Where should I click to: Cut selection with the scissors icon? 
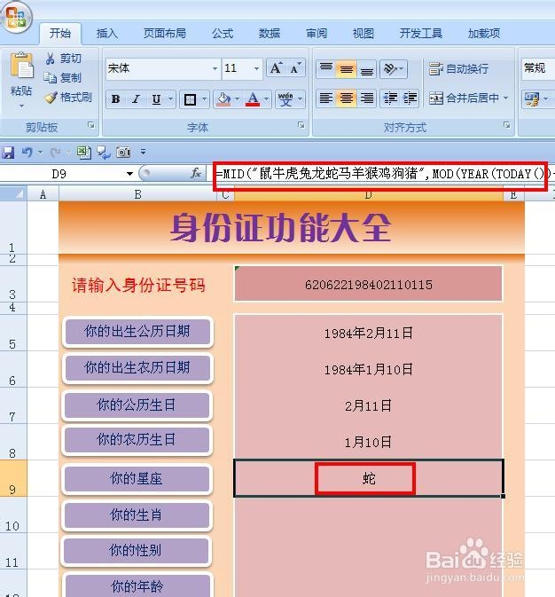(x=50, y=59)
